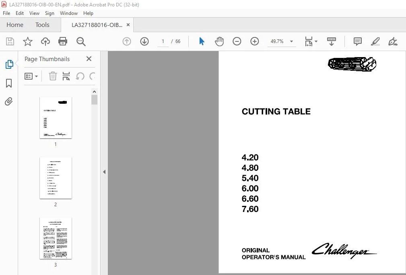Image resolution: width=406 pixels, height=275 pixels.
Task: Close the LA327188016-OIB document tab
Action: pos(128,25)
